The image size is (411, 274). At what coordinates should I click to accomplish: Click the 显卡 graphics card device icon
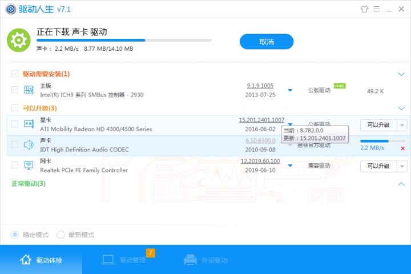pyautogui.click(x=29, y=124)
